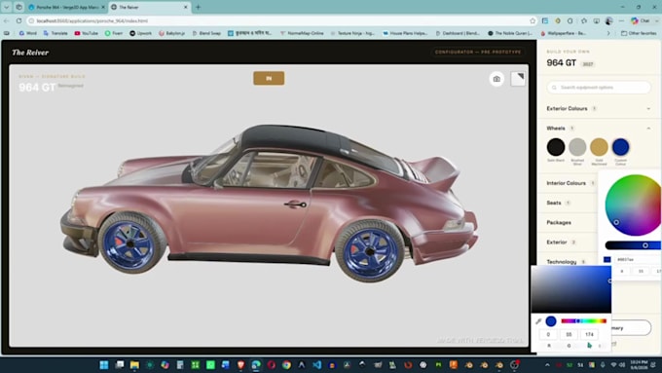Click the red value field showing 0
The width and height of the screenshot is (662, 373).
[x=548, y=334]
